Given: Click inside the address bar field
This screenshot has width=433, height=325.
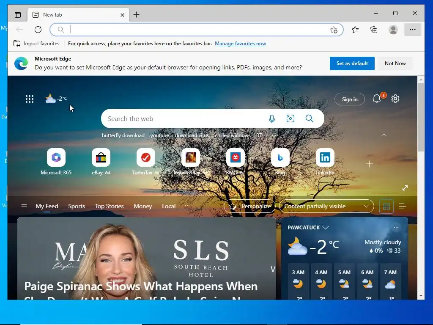Looking at the screenshot, I should (x=197, y=30).
